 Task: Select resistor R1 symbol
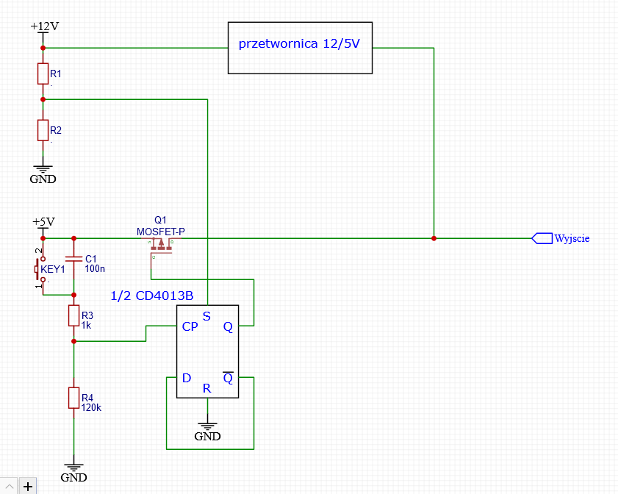click(43, 74)
